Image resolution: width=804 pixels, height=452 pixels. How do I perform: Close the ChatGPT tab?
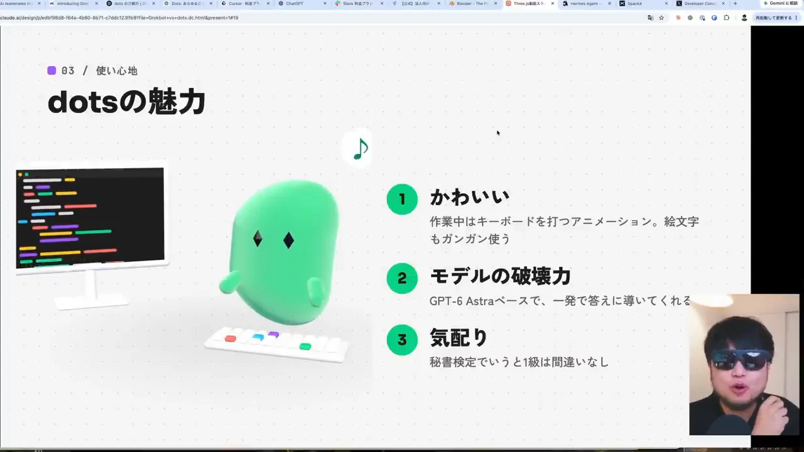pyautogui.click(x=325, y=4)
